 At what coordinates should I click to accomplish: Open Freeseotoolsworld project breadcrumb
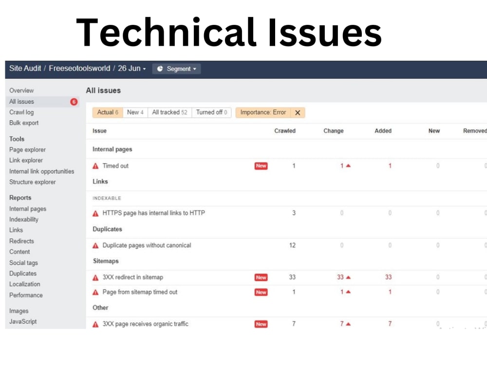[79, 68]
